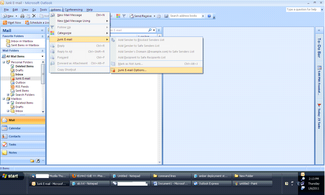Select the Sent Items folder under Personal Folders
Image resolution: width=325 pixels, height=195 pixels.
tap(22, 91)
